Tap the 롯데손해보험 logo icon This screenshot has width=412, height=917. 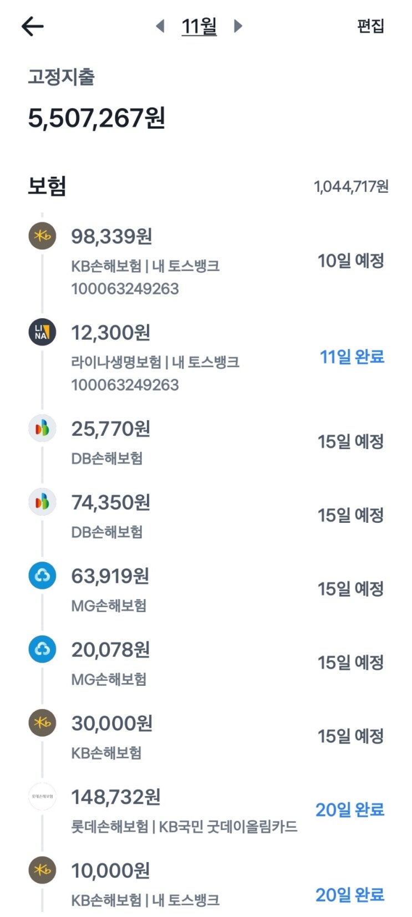point(42,797)
